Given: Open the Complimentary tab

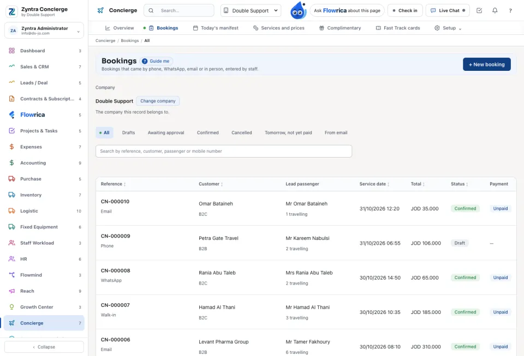Looking at the screenshot, I should (340, 28).
